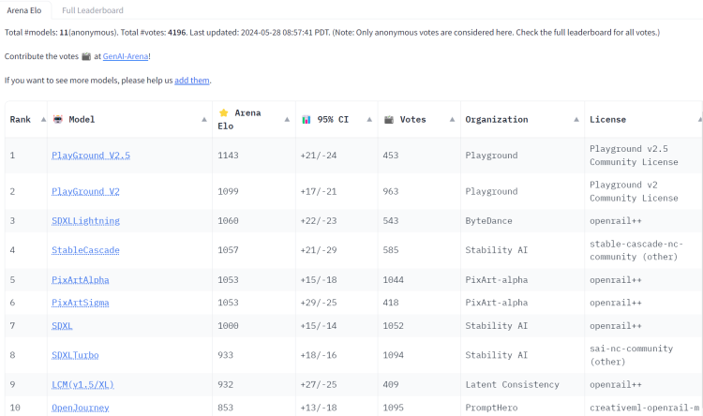Click votes count 585
The width and height of the screenshot is (703, 416).
pos(391,250)
